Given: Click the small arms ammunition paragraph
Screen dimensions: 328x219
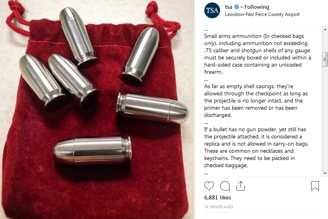Looking at the screenshot, I should (x=258, y=54).
